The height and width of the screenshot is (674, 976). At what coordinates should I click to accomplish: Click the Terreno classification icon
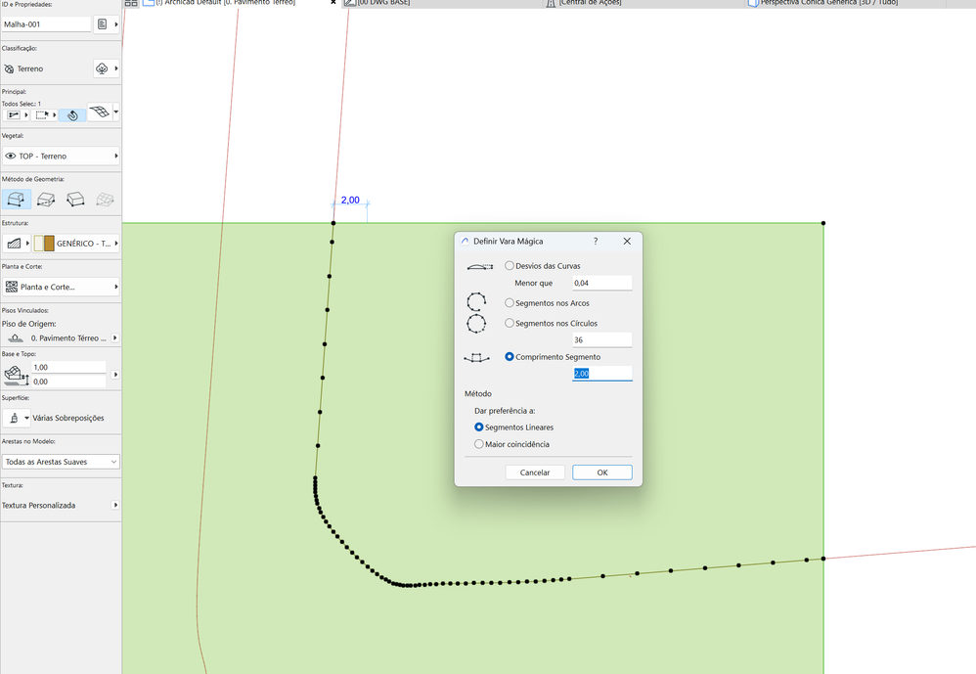9,69
